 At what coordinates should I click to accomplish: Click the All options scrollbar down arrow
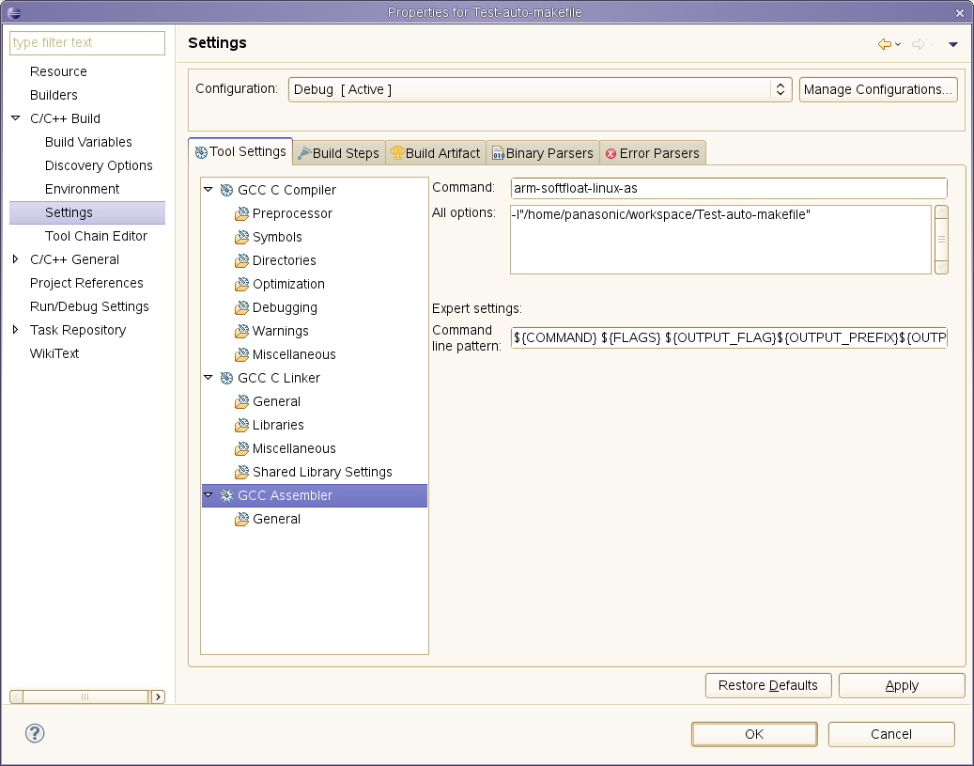(x=941, y=267)
